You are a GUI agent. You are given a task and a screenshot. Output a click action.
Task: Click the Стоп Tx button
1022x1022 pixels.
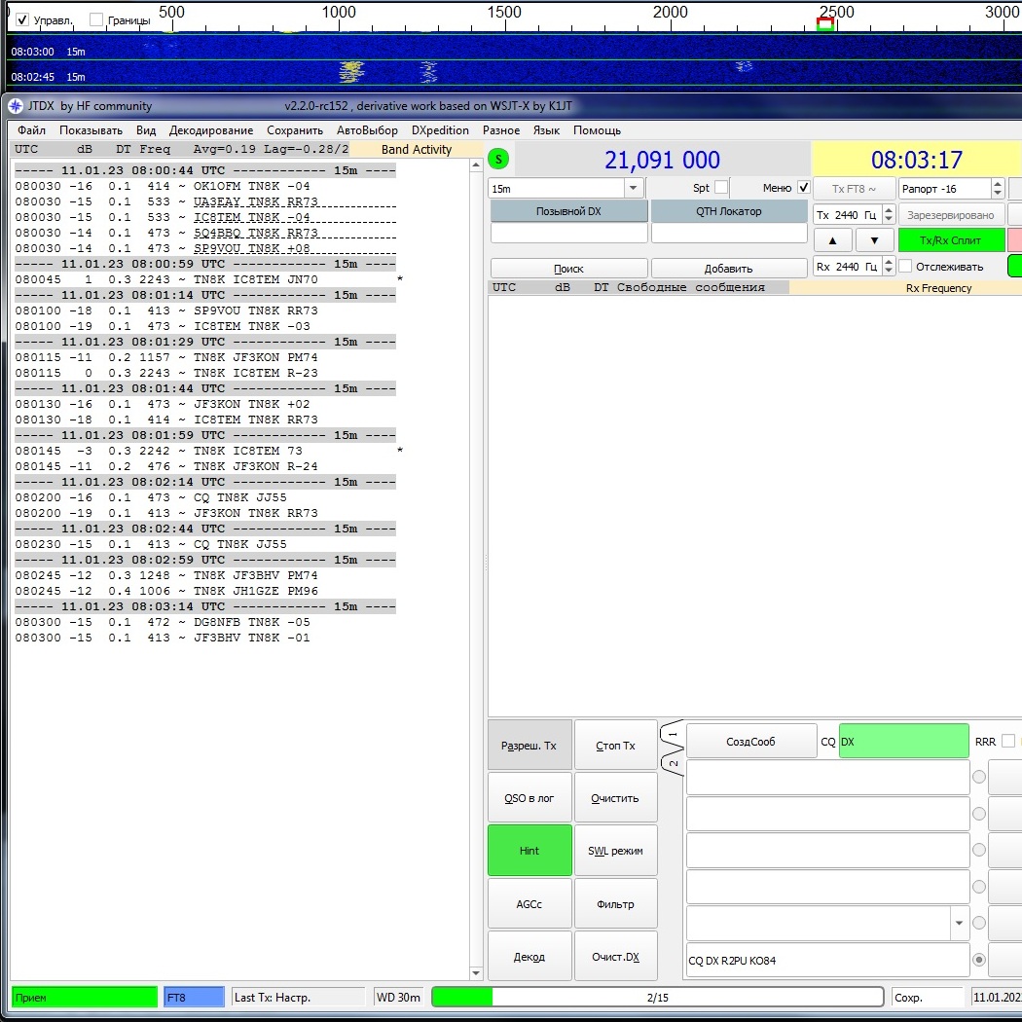615,745
